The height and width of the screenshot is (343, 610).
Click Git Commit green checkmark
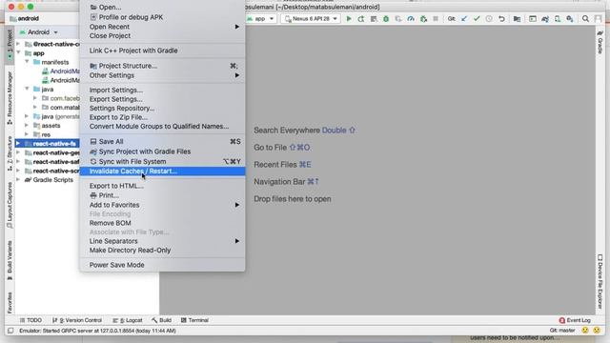(x=477, y=19)
